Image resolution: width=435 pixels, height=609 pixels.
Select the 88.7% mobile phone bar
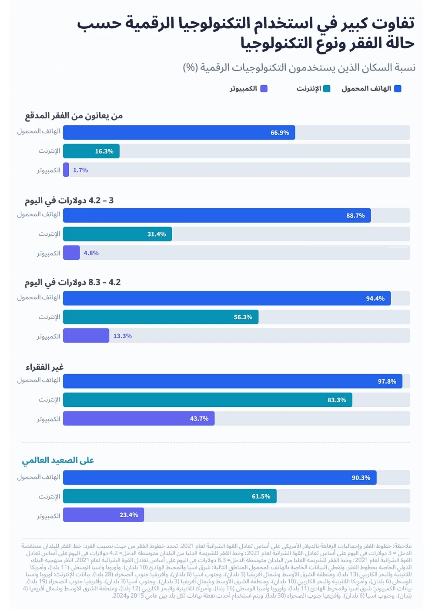217,215
